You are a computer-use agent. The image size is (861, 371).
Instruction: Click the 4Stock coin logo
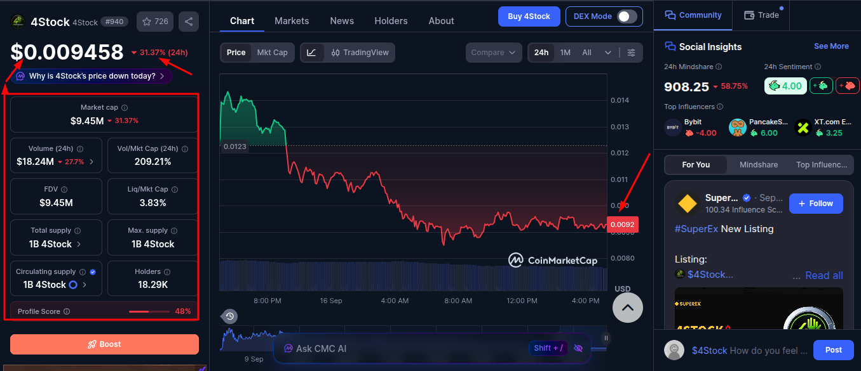(x=18, y=22)
